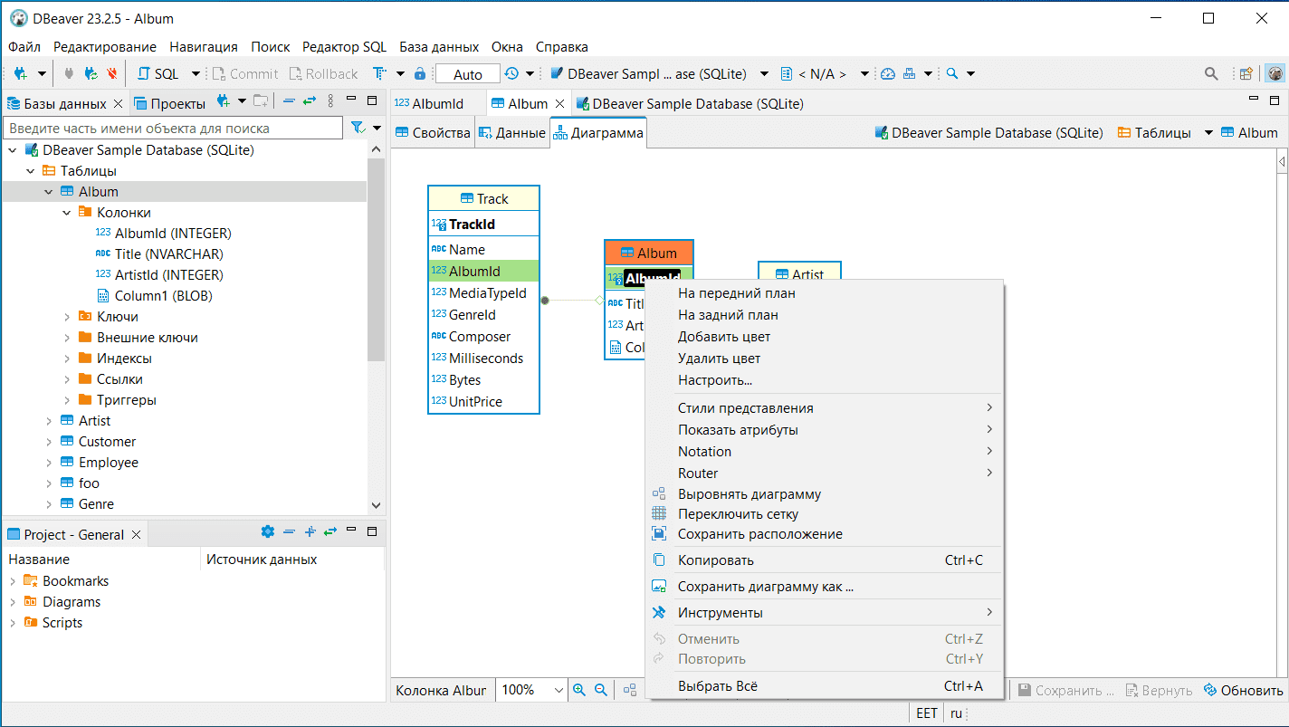This screenshot has height=727, width=1289.
Task: Expand the Artist table node
Action: pos(49,421)
